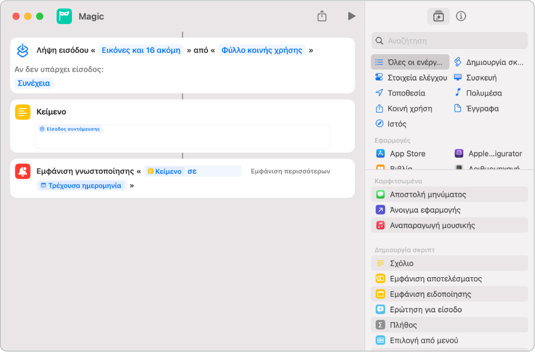Click the search field Αναζήτηση
Viewport: 535px width, 352px height.
pos(449,41)
